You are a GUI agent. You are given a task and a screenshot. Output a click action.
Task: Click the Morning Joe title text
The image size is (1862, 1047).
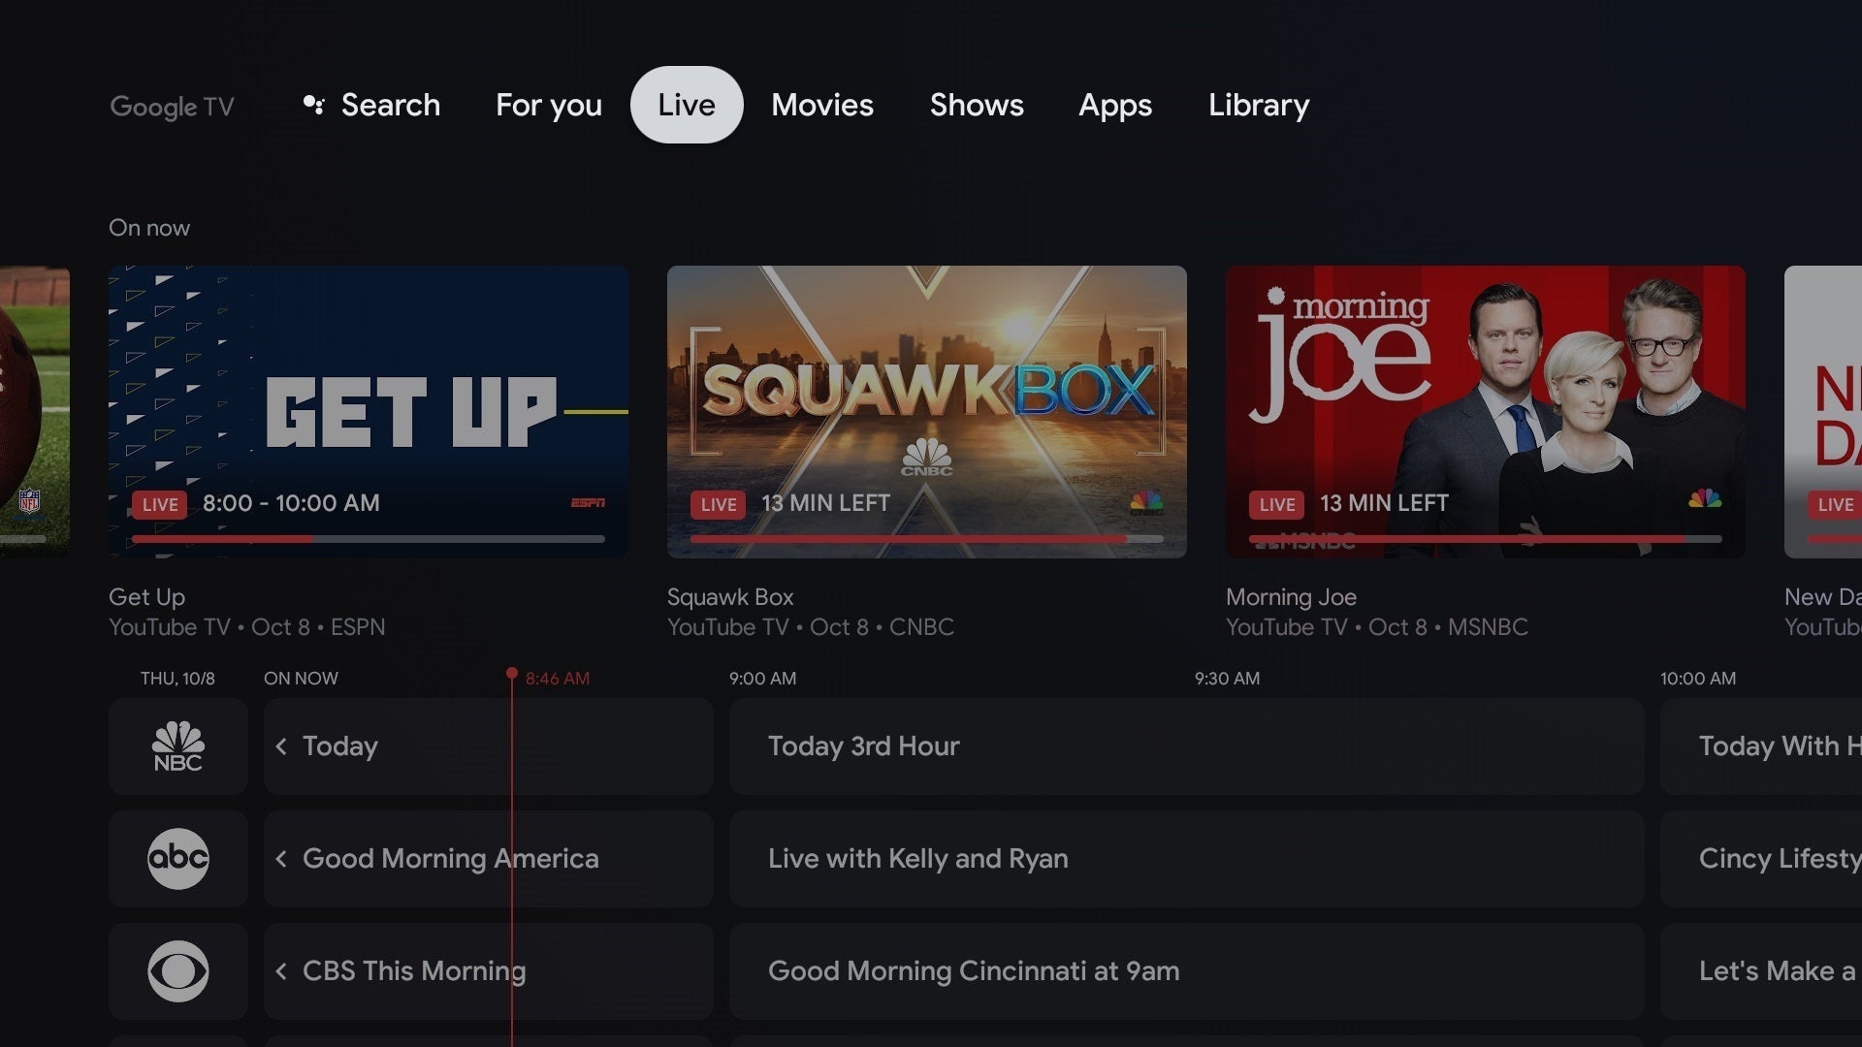(x=1291, y=597)
